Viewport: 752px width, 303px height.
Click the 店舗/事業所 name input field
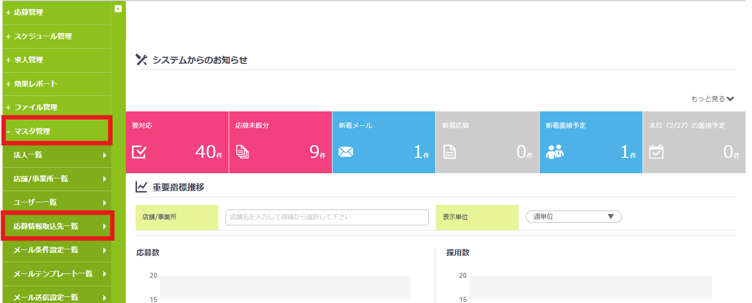point(326,217)
